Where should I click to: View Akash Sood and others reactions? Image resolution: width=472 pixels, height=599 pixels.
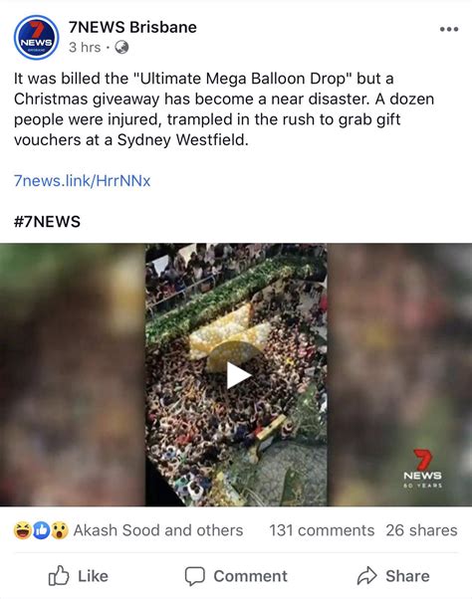(x=158, y=530)
